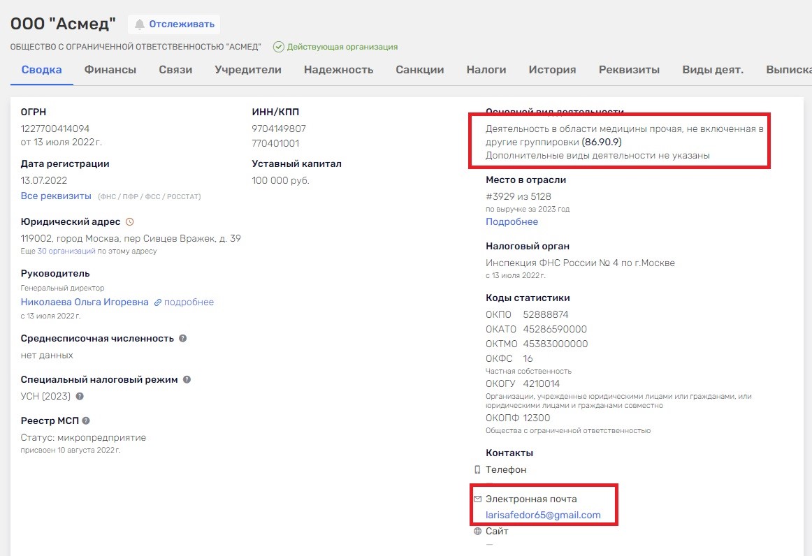Switch to the История tab

pos(553,70)
